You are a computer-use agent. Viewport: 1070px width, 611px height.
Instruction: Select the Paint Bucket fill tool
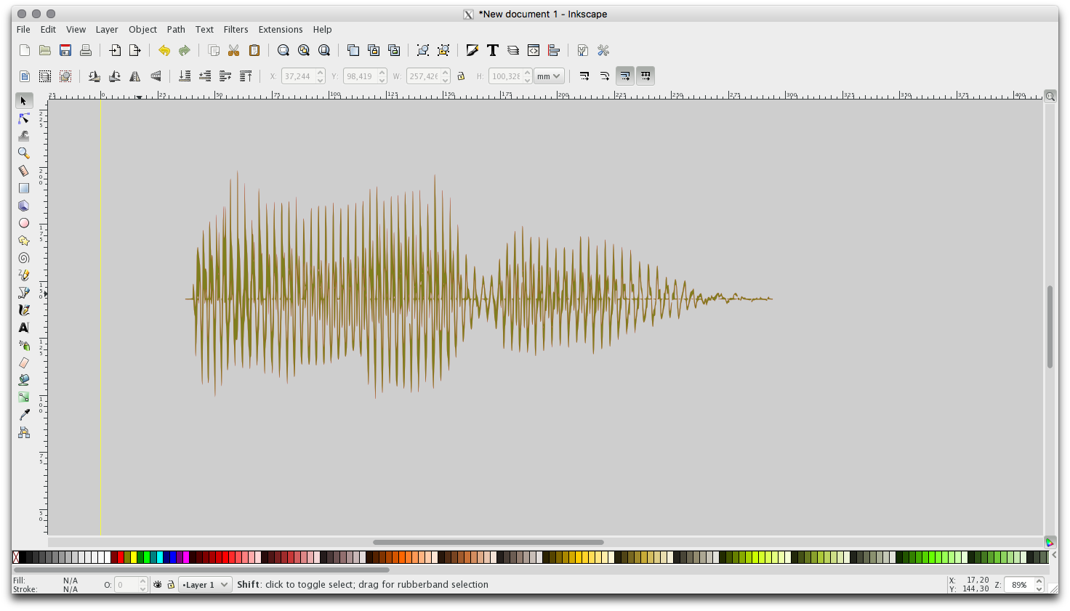click(x=23, y=380)
